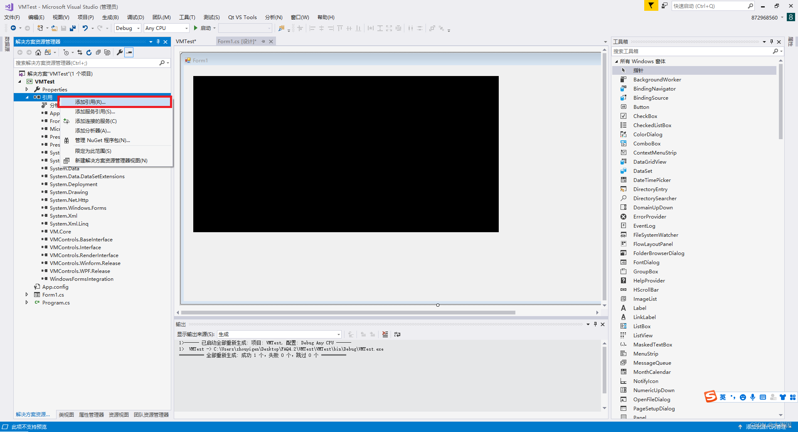Select 添加服务引用(S)... in context menu
798x432 pixels.
(116, 111)
